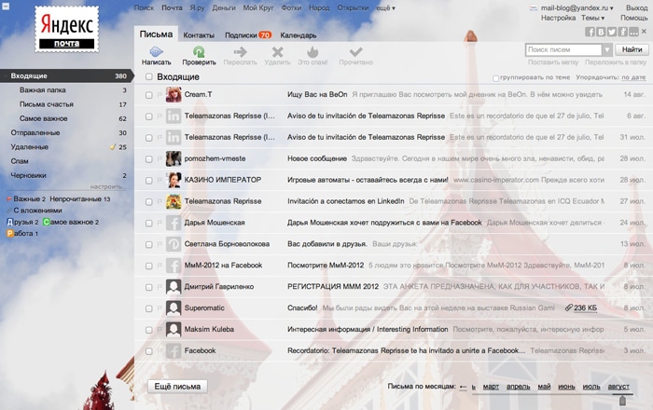Open the search field dropdown arrow
The height and width of the screenshot is (410, 653).
[x=606, y=49]
